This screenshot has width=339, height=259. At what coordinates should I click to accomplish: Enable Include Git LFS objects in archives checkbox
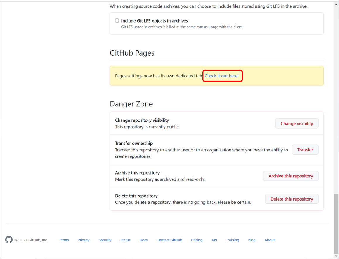point(117,20)
